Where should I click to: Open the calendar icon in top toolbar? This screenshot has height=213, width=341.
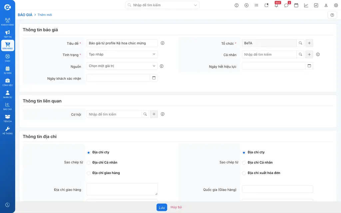point(296,5)
